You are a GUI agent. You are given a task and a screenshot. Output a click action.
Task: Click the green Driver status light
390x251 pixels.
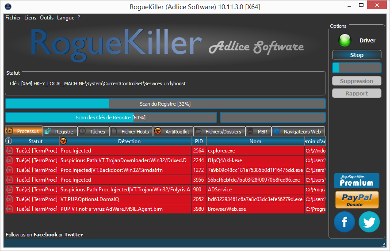point(344,41)
